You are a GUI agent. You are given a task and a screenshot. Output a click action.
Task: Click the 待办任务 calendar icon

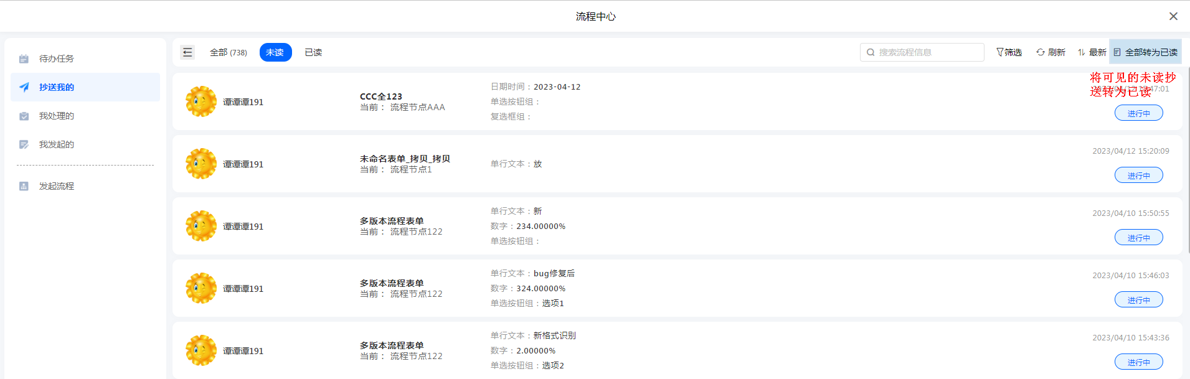[24, 58]
